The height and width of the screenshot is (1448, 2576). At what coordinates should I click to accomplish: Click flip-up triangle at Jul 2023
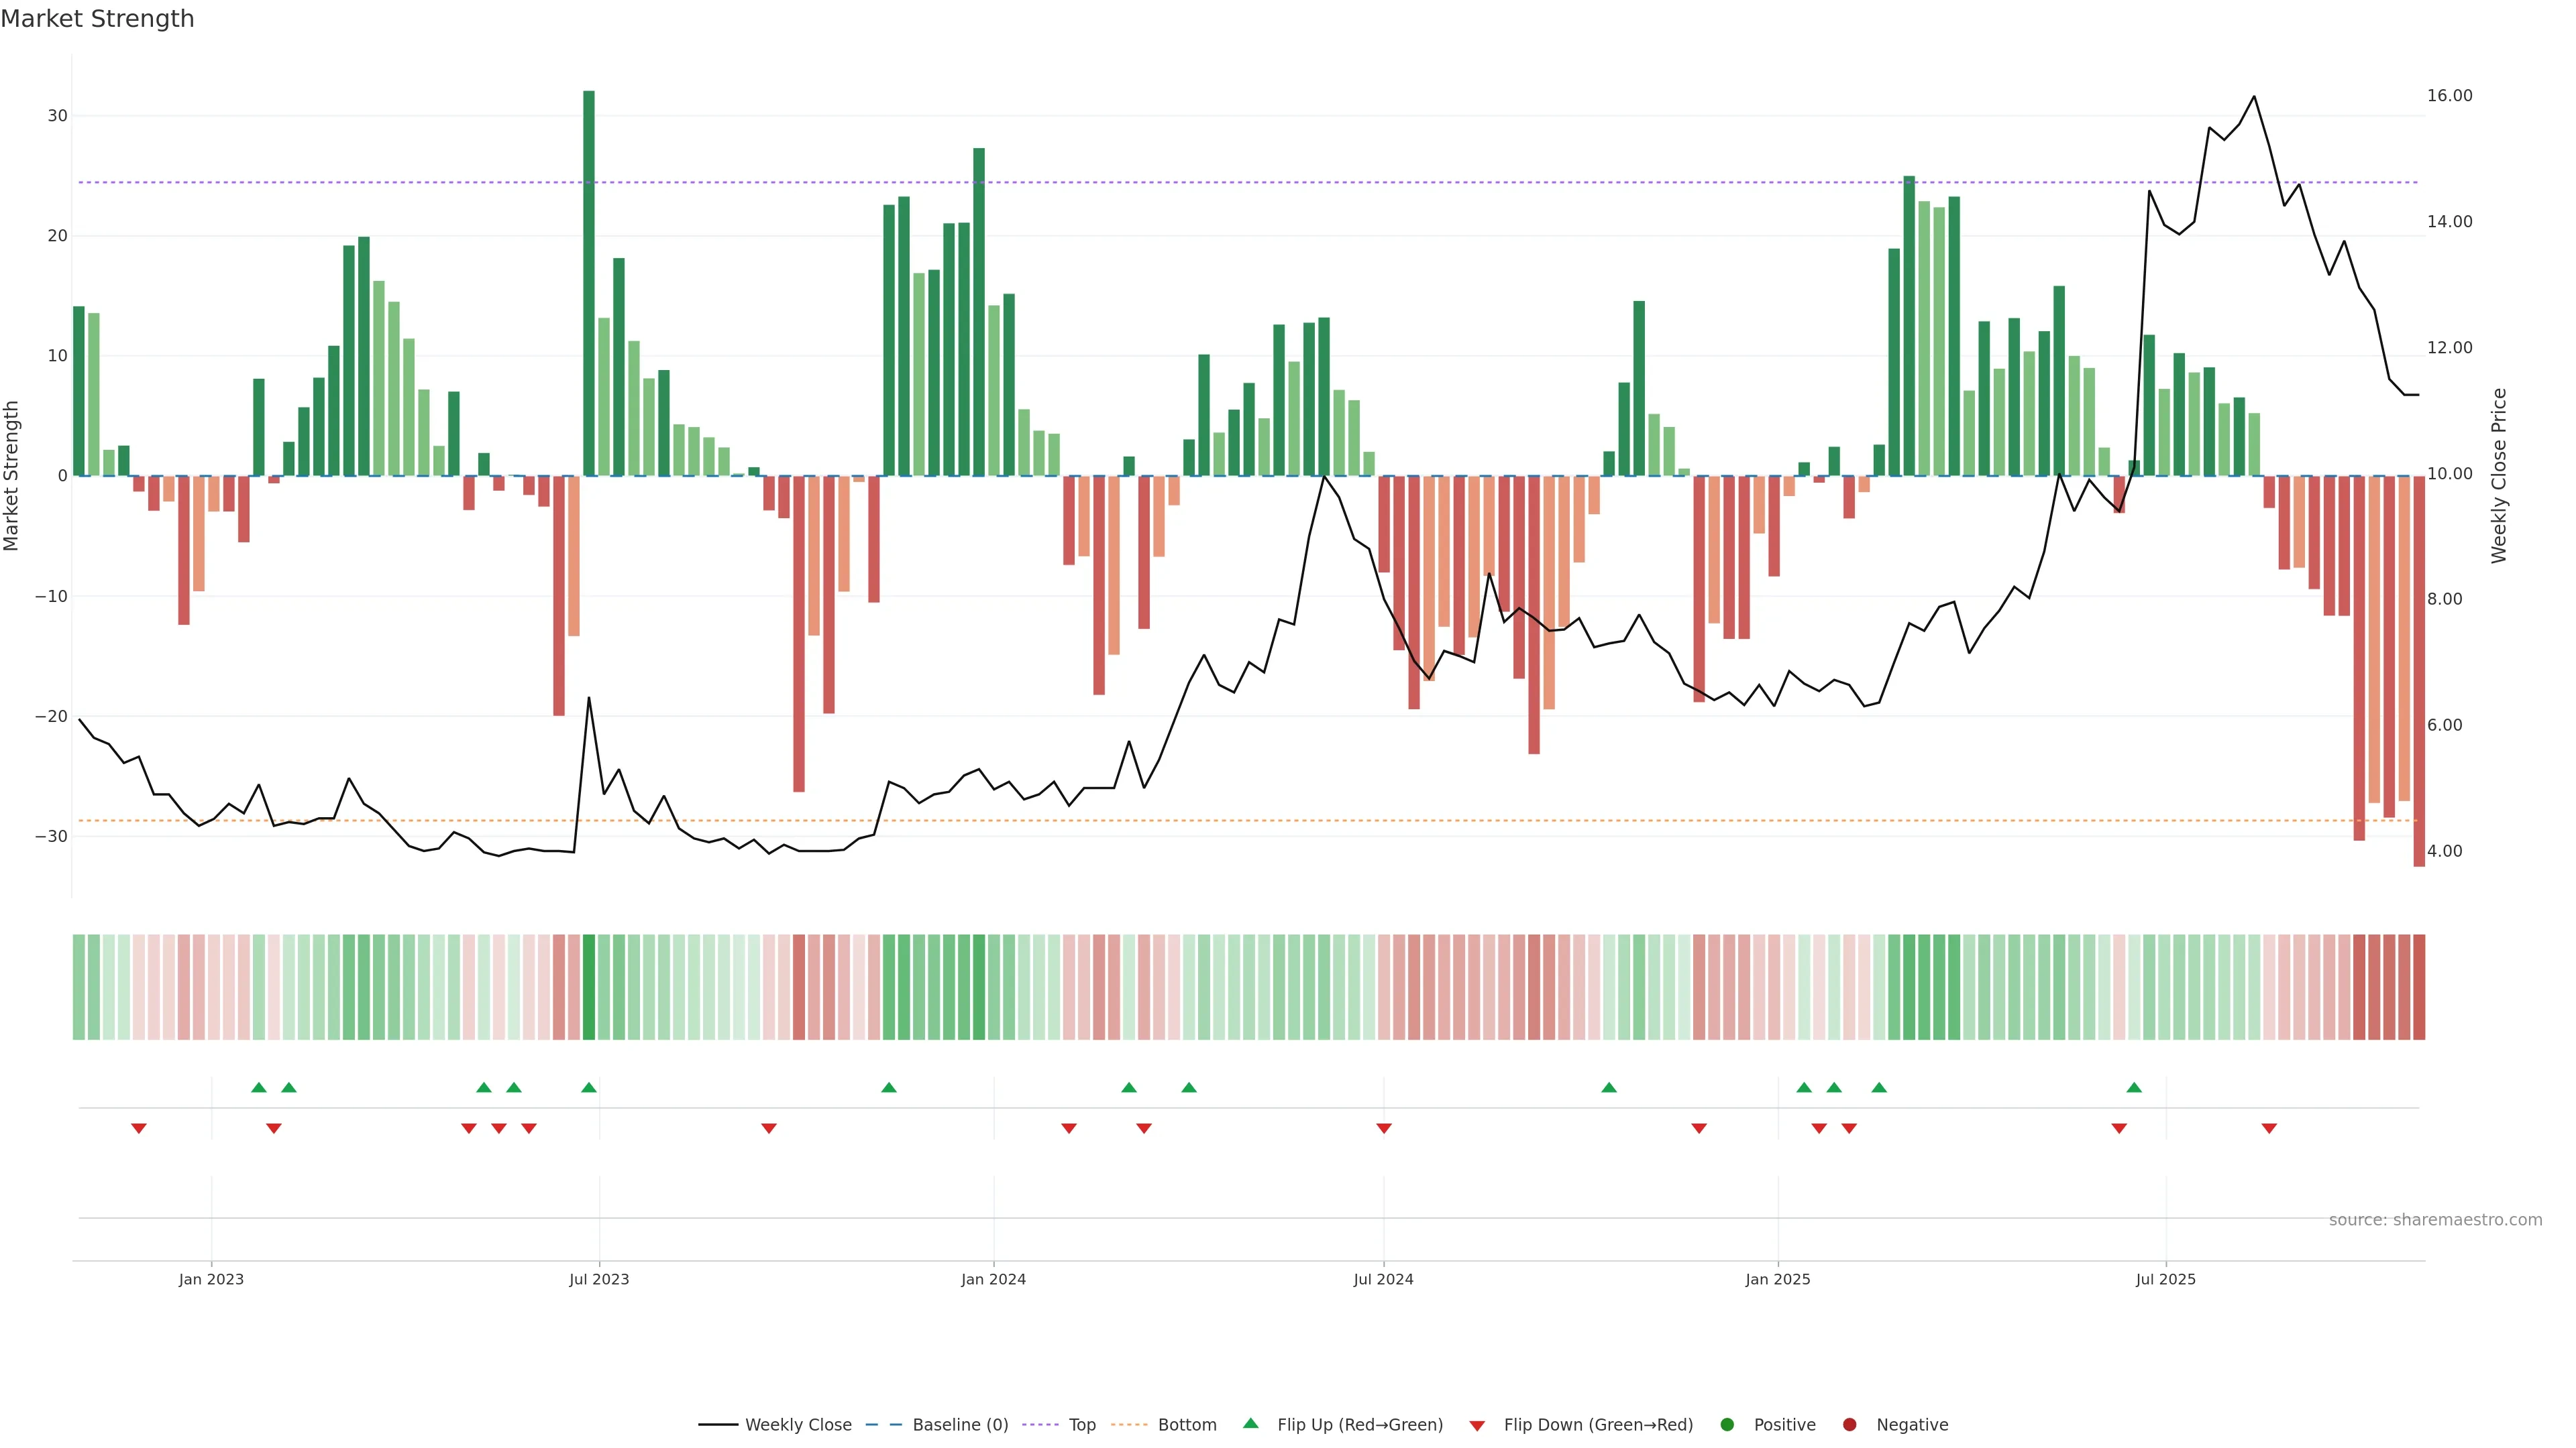pyautogui.click(x=589, y=1087)
